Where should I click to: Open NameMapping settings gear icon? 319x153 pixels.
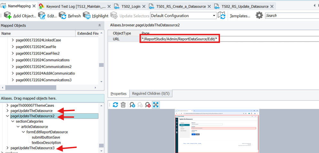259,15
